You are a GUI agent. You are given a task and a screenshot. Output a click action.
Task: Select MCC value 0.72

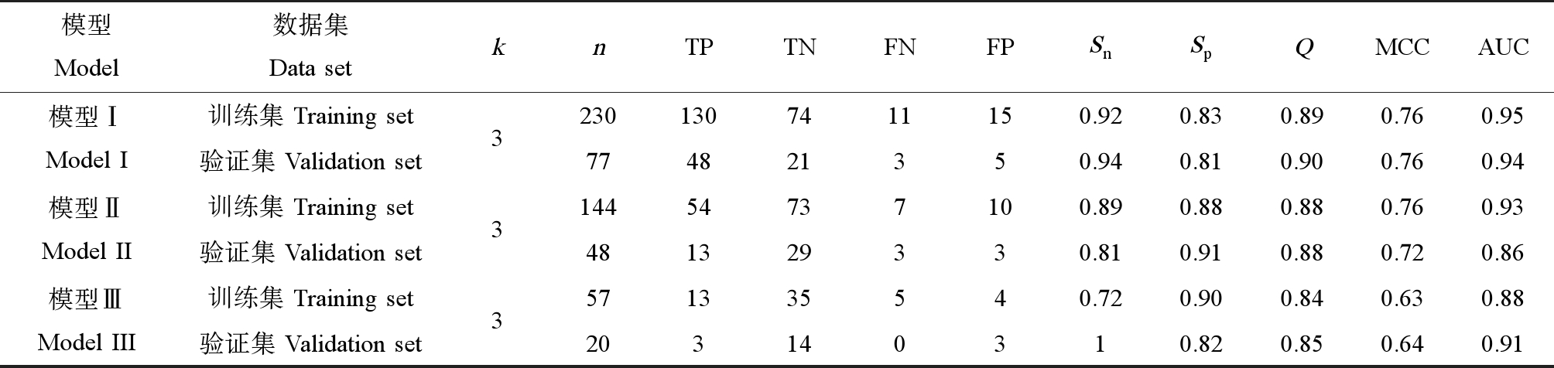coord(1402,253)
